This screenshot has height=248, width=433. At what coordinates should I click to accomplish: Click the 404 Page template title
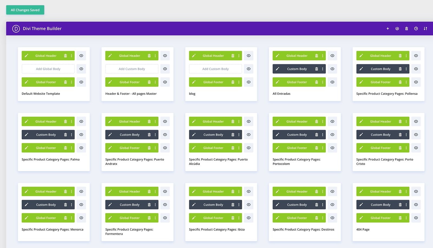[363, 229]
